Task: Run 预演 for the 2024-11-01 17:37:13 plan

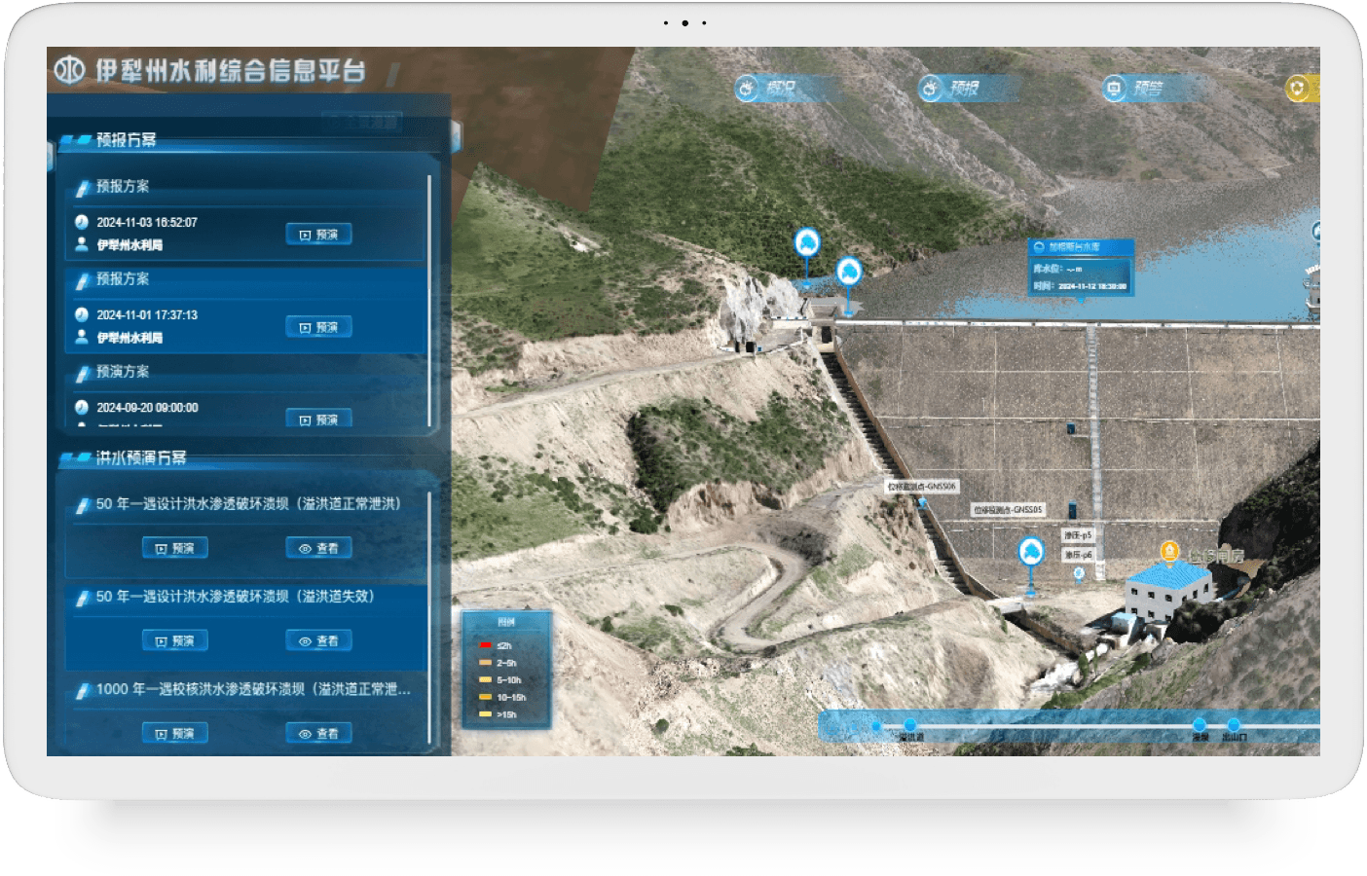Action: [x=318, y=327]
